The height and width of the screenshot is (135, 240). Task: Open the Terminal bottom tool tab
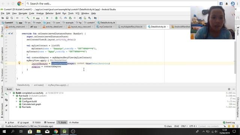tap(49, 123)
